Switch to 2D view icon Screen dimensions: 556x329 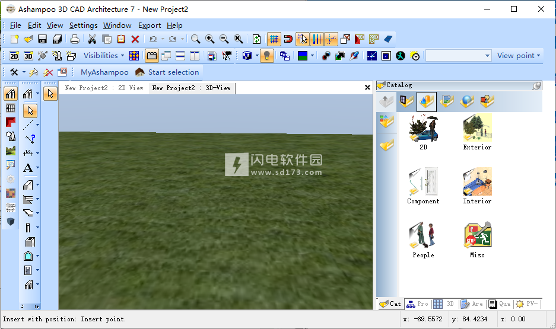pos(14,56)
